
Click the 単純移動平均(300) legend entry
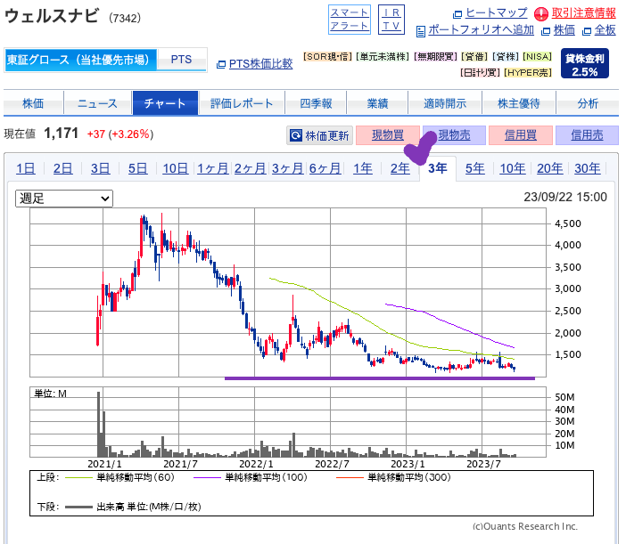click(x=393, y=477)
